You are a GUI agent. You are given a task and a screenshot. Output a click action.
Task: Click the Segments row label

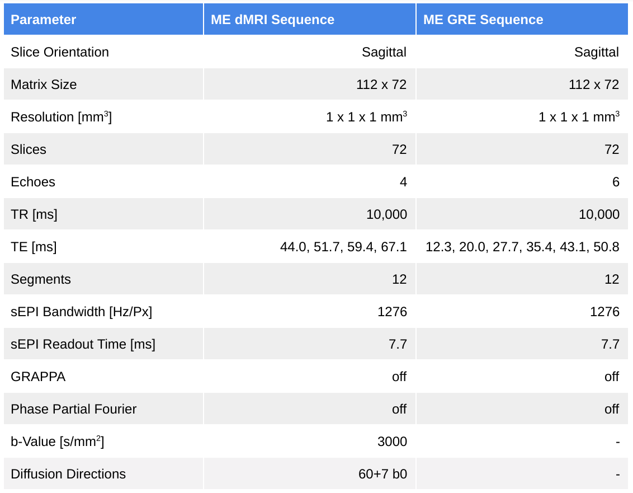[x=41, y=279]
